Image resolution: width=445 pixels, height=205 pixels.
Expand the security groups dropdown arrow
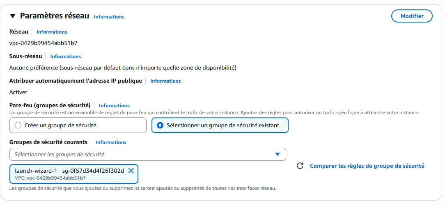[x=278, y=154]
